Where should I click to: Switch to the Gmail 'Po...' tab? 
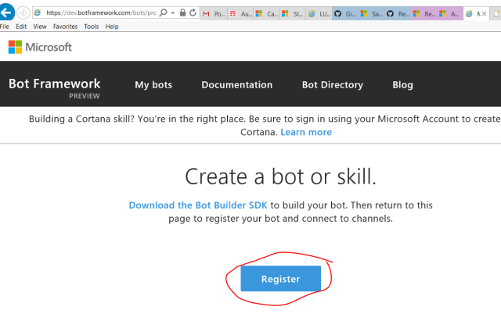(x=214, y=14)
